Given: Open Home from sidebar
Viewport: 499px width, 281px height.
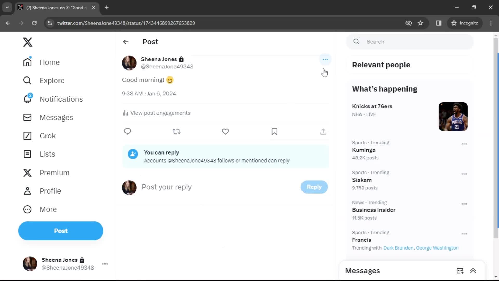Looking at the screenshot, I should point(41,62).
